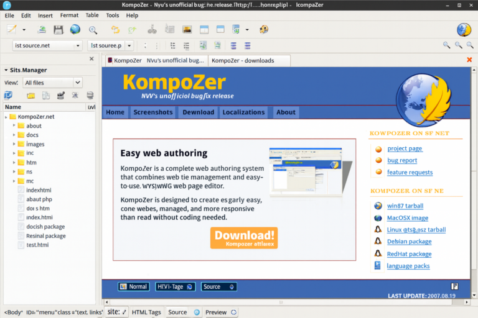Viewport: 478px width, 318px height.
Task: Close the Site Manager sidebar panel
Action: click(91, 59)
